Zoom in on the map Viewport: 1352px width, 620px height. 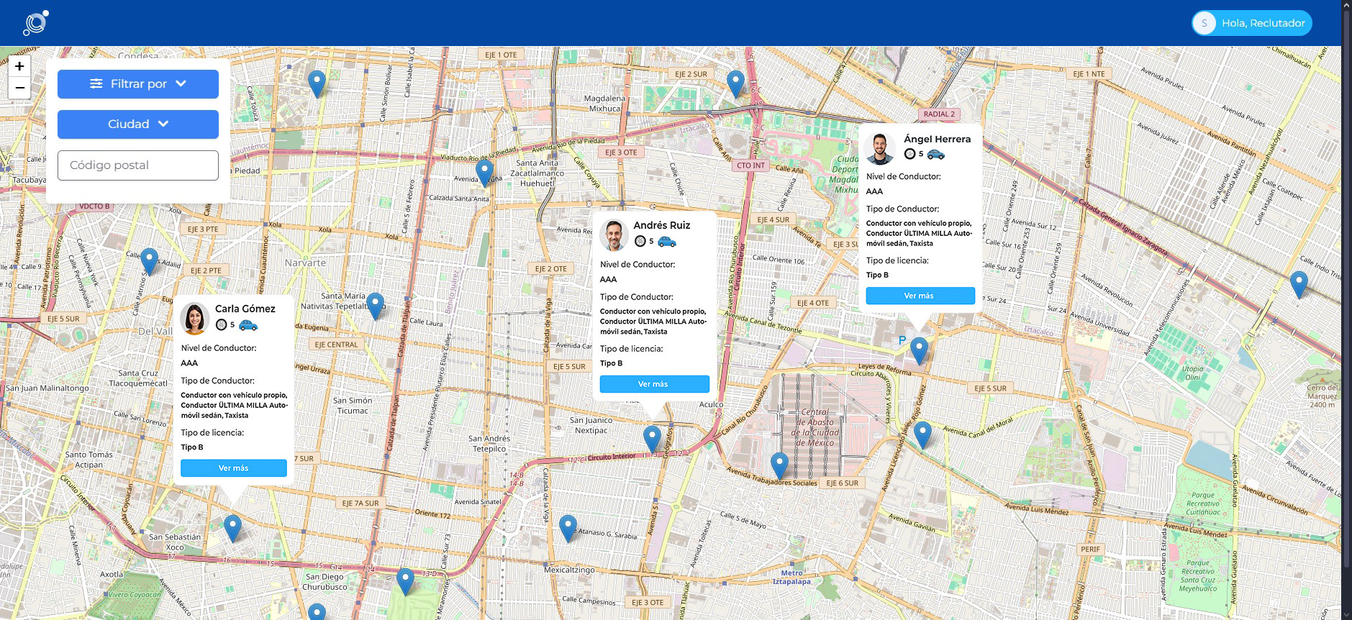(19, 66)
